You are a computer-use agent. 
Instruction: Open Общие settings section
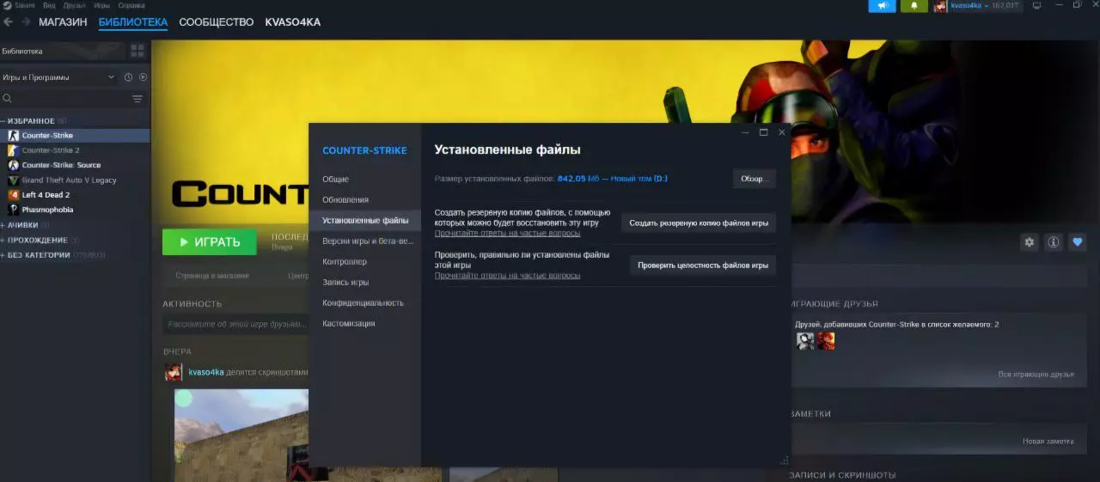(335, 180)
